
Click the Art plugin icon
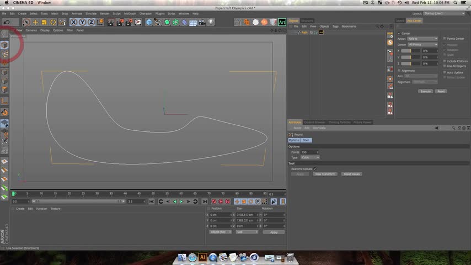[x=282, y=22]
